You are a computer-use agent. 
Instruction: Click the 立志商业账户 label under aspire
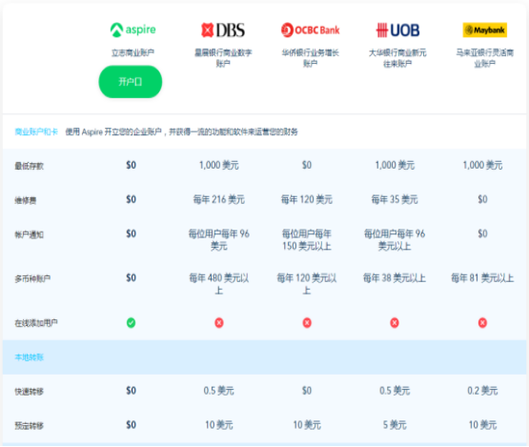(x=132, y=52)
